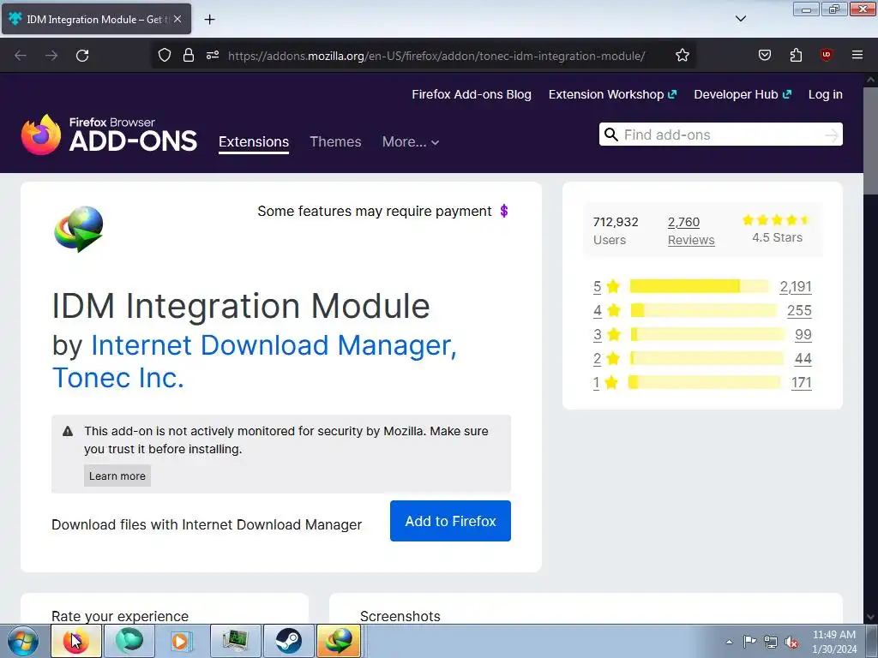Click Log in

tap(826, 94)
